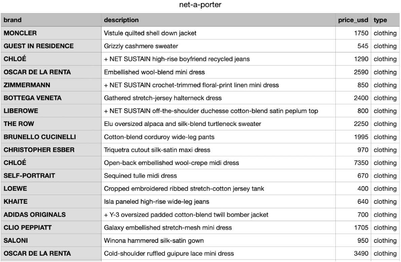Image resolution: width=401 pixels, height=262 pixels.
Task: Click the price cell showing 3490
Action: [x=362, y=254]
